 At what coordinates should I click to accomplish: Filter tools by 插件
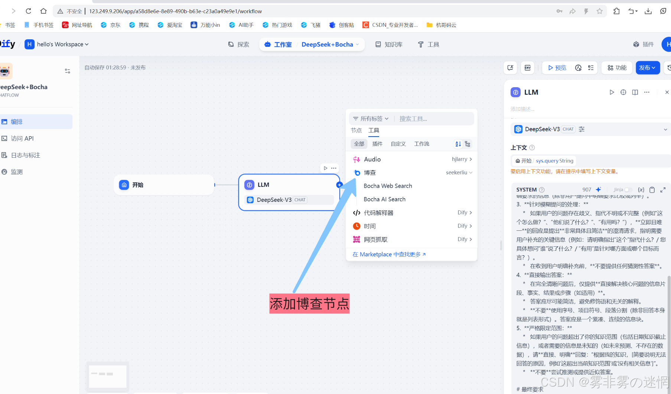(377, 144)
